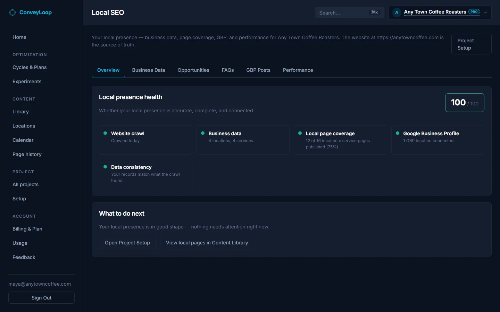
Task: Click the account avatar letter A
Action: [397, 12]
